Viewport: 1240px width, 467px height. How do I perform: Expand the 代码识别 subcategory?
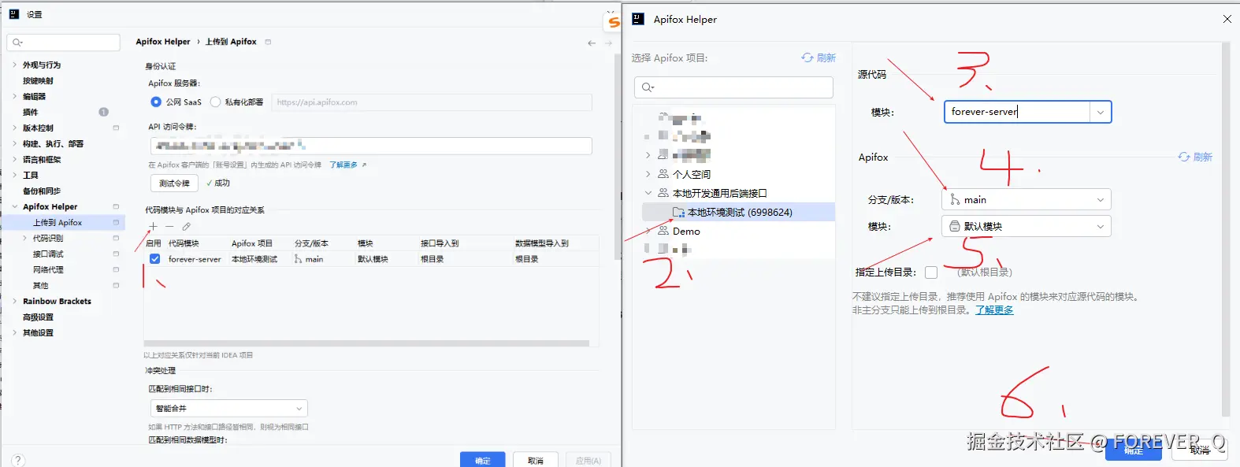point(24,238)
